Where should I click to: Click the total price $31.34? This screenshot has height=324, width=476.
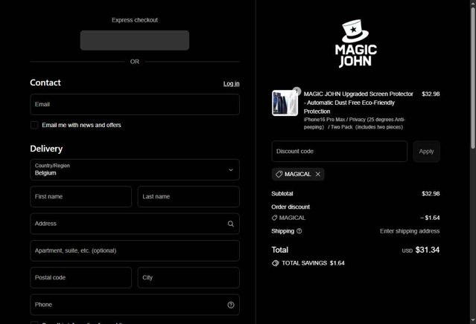point(427,250)
